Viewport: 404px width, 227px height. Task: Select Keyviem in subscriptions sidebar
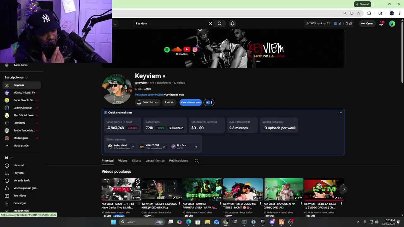pos(21,85)
